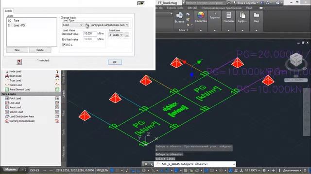This screenshot has height=174, width=311.
Task: Open the Load type dropdown
Action: click(x=72, y=25)
